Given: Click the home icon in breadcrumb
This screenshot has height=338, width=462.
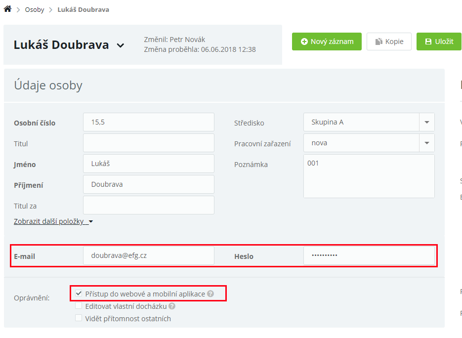Looking at the screenshot, I should pos(7,9).
